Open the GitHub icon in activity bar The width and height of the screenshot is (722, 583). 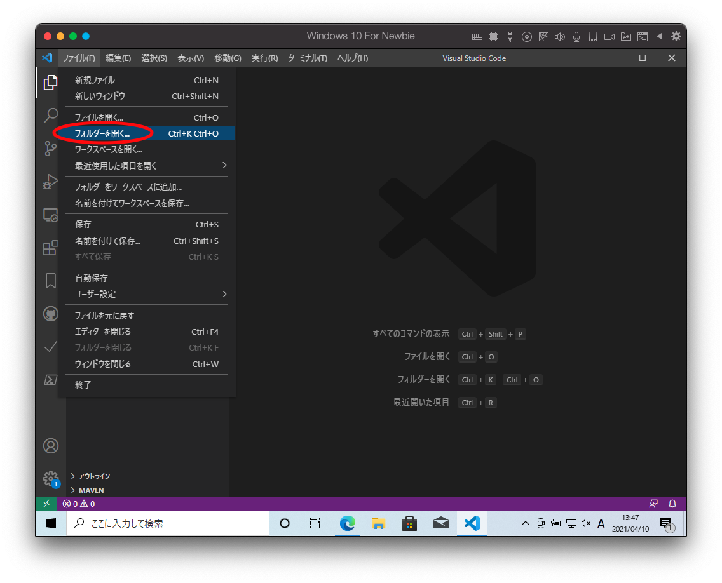[x=50, y=314]
